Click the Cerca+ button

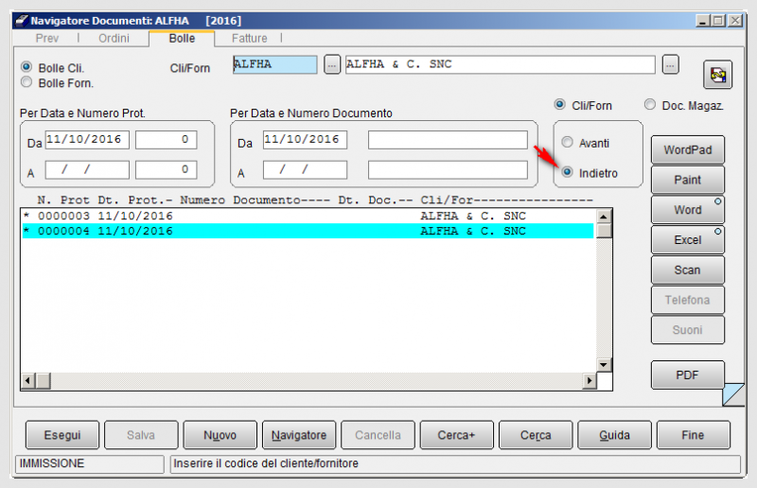pyautogui.click(x=457, y=435)
